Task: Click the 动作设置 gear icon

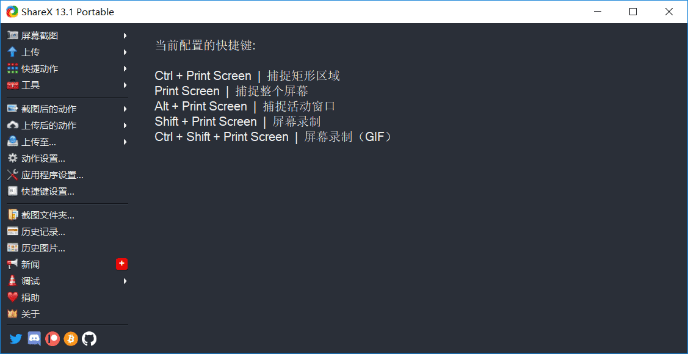Action: [13, 158]
